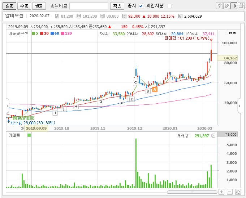The image size is (246, 198).
Task: Enable the 외인지분 checkbox
Action: click(169, 6)
